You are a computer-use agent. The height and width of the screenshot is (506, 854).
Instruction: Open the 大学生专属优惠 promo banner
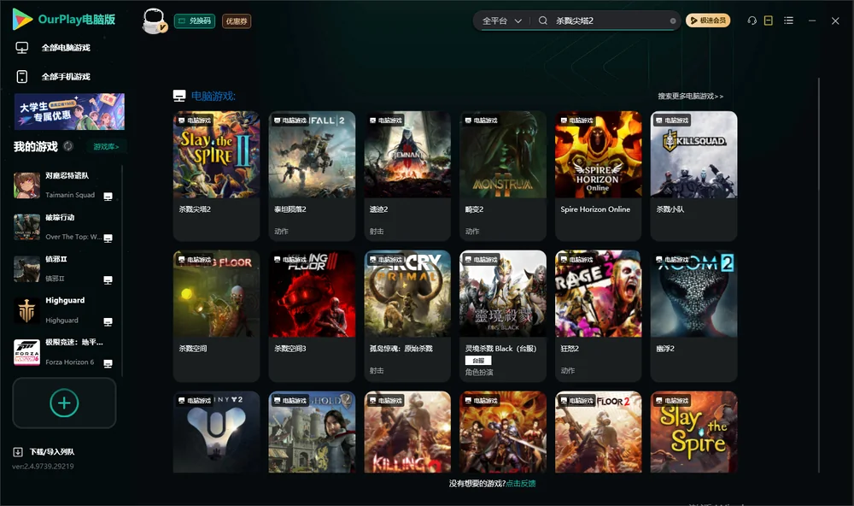[x=70, y=111]
